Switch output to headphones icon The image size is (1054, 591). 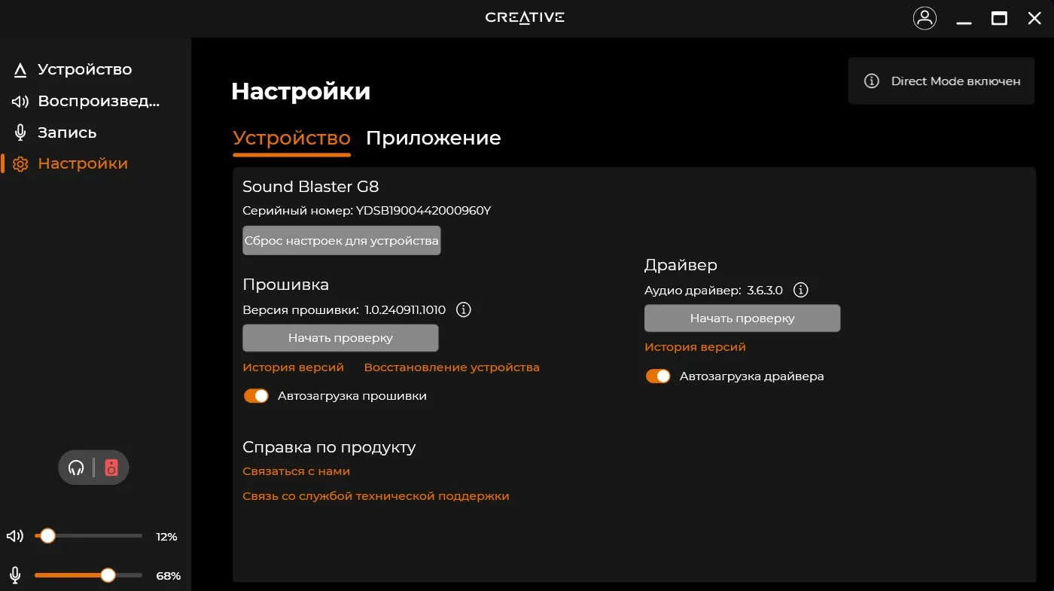click(76, 468)
